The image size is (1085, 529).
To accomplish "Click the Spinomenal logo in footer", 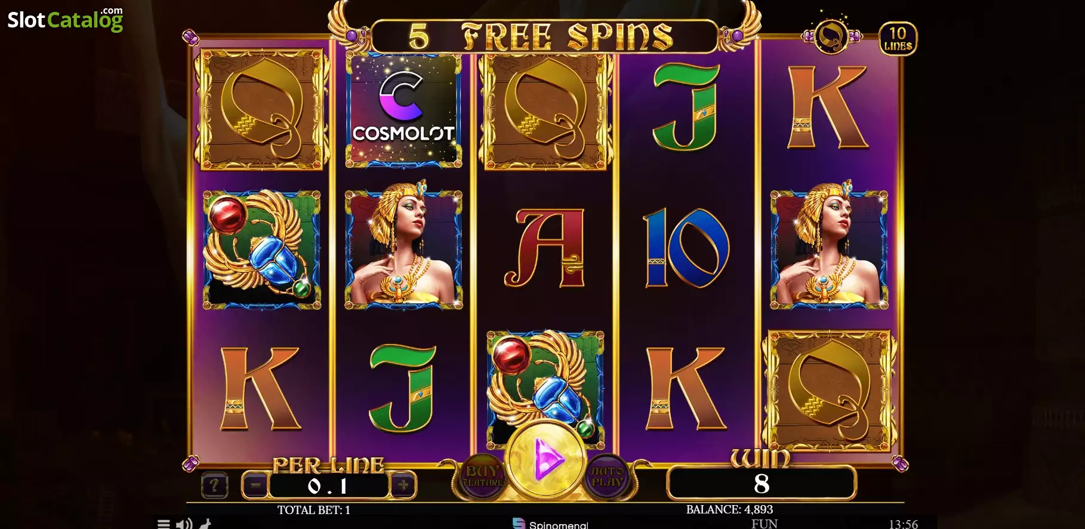I will click(x=550, y=524).
